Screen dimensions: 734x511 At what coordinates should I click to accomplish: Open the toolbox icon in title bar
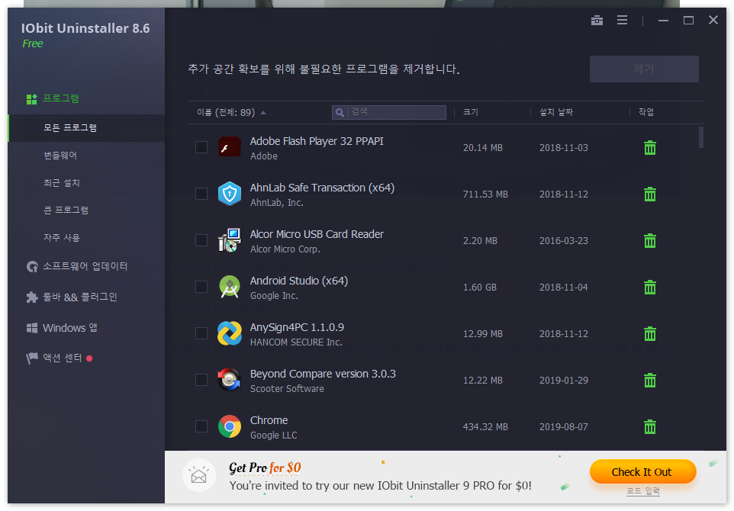(x=597, y=20)
